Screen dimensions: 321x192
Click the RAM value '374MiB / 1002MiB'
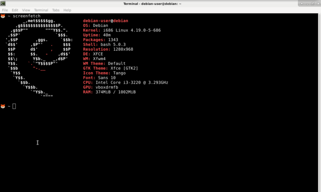click(116, 92)
